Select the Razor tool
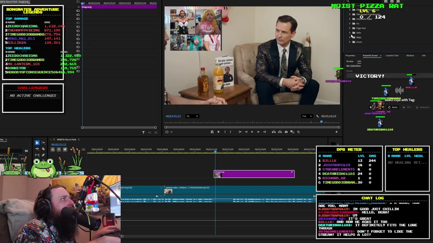Image resolution: width=433 pixels, height=243 pixels. 43,149
